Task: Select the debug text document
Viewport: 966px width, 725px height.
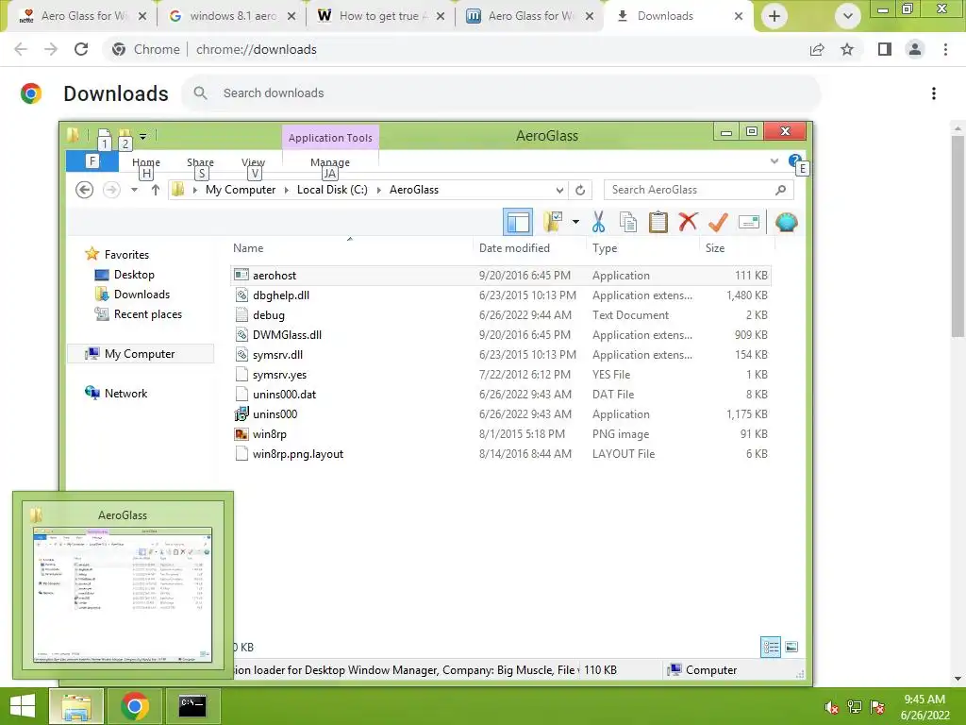Action: click(500, 315)
